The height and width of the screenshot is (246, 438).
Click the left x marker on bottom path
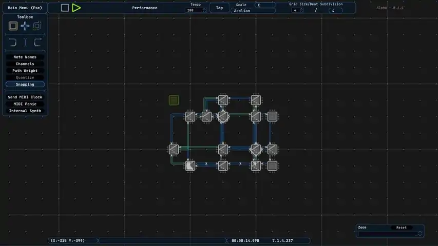206,163
